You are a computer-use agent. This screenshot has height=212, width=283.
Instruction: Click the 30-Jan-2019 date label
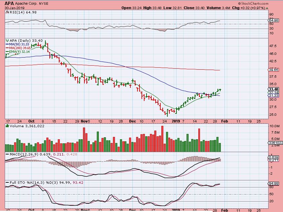14,8
